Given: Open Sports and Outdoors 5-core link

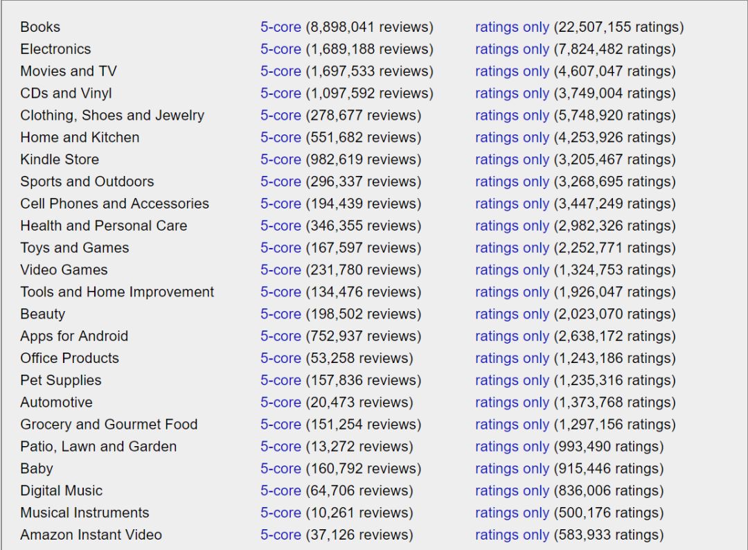Looking at the screenshot, I should point(280,181).
